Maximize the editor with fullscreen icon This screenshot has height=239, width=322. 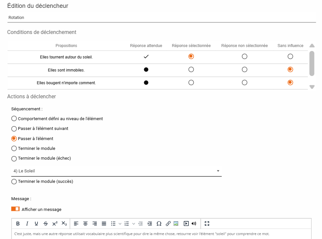(207, 224)
